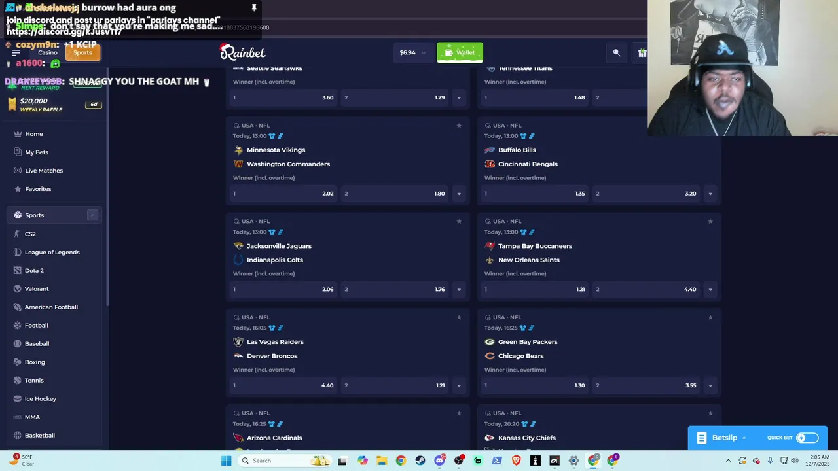The height and width of the screenshot is (471, 838).
Task: Click the Live Matches icon in the sidebar
Action: click(x=18, y=171)
